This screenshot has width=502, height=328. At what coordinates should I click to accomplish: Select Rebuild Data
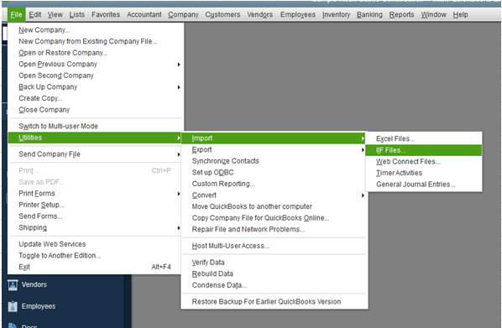pyautogui.click(x=275, y=274)
